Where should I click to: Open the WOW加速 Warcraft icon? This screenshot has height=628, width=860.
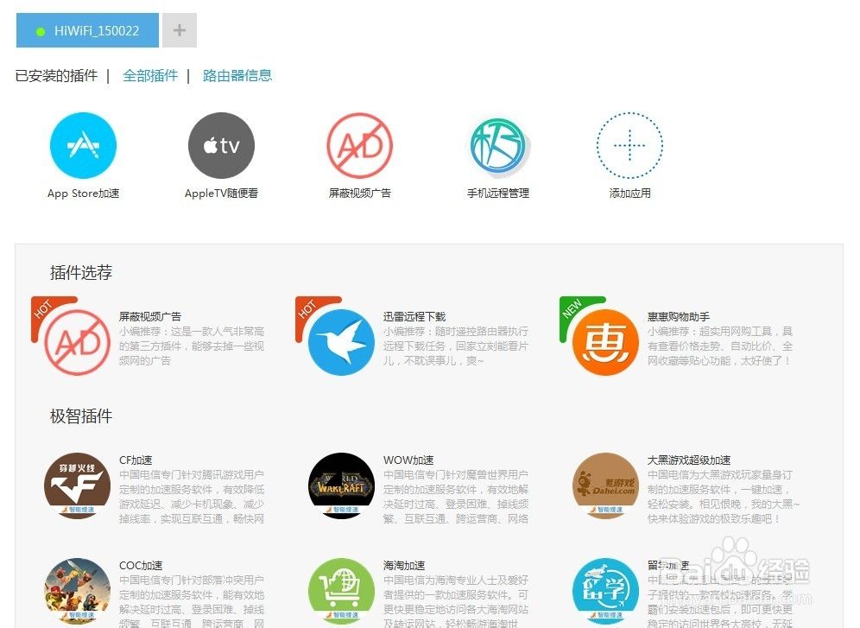click(341, 486)
